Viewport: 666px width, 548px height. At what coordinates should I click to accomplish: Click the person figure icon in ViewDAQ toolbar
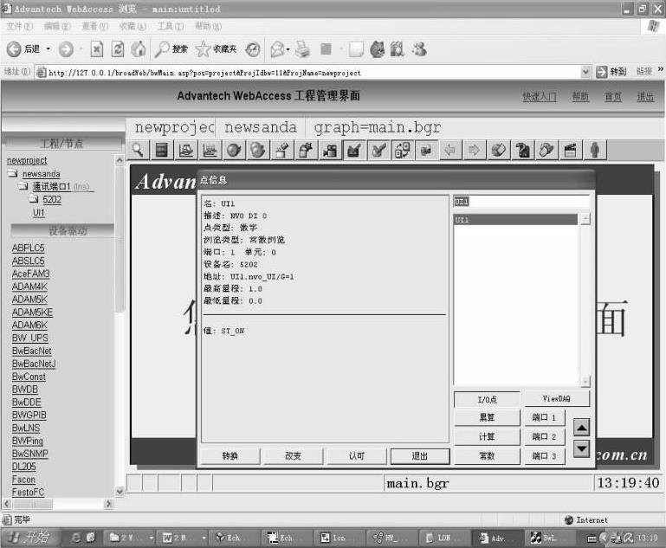click(x=595, y=151)
